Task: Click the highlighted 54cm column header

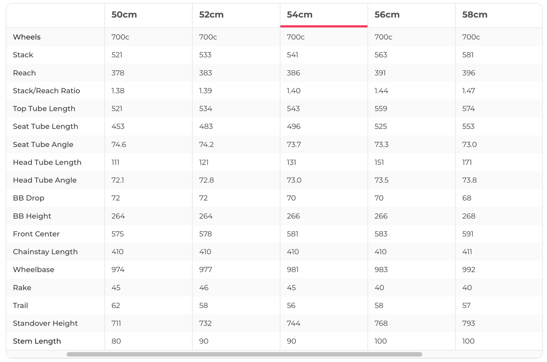Action: pos(300,14)
